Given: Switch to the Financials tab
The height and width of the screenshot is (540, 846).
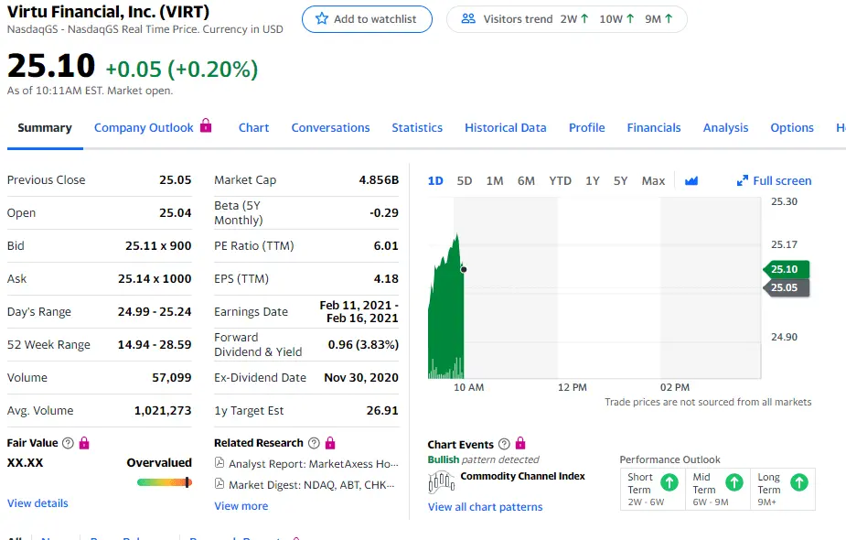Looking at the screenshot, I should point(654,128).
